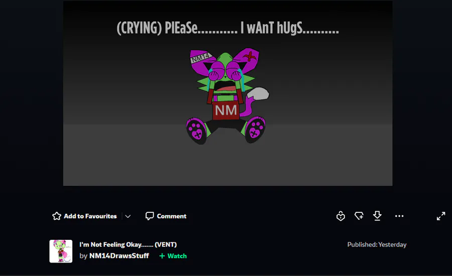
Task: Click the heart-shaped padlock icon
Action: coord(341,216)
